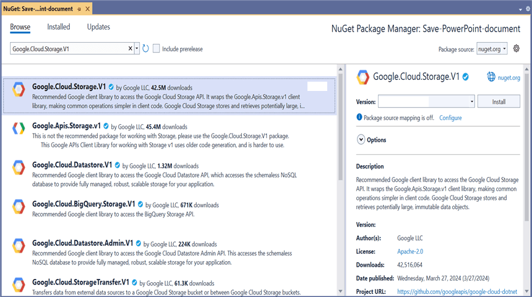Open the document window settings gear at top right
This screenshot has height=297, width=532.
pos(528,9)
